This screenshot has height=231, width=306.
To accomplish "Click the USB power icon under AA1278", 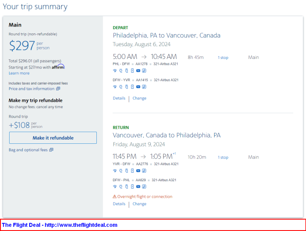I will 127,71.
